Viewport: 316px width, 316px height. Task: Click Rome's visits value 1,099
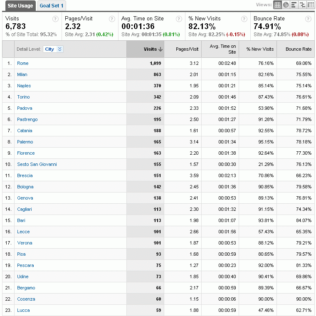[156, 63]
